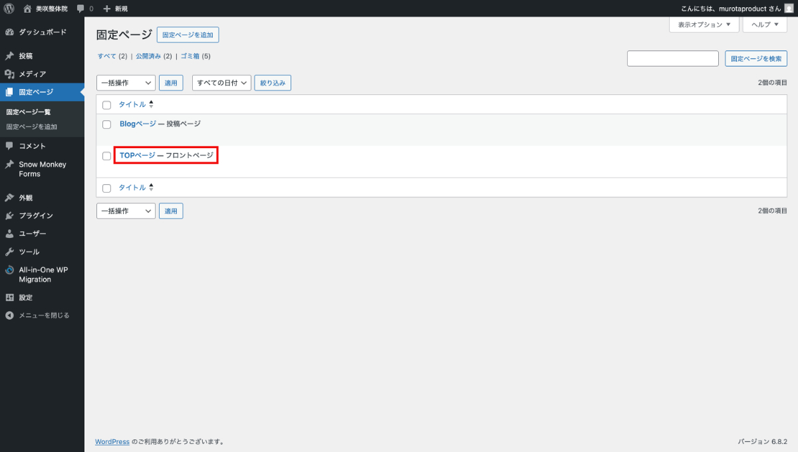
Task: Toggle select-all checkbox in table header
Action: [x=106, y=105]
